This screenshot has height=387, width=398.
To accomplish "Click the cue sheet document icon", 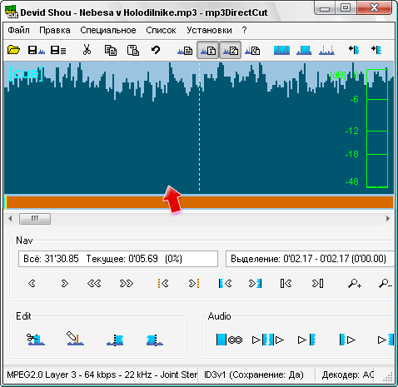I will point(185,51).
